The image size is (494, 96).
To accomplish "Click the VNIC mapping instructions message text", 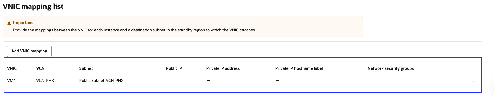I will click(134, 30).
